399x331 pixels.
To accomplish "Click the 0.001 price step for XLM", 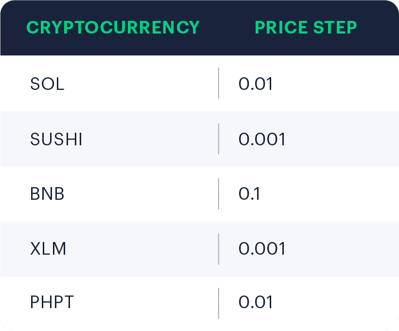I will tap(262, 248).
